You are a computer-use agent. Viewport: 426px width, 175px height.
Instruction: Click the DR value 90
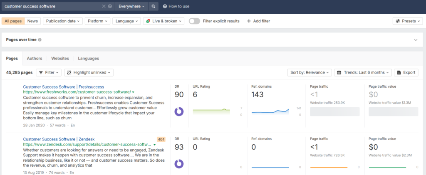(179, 95)
